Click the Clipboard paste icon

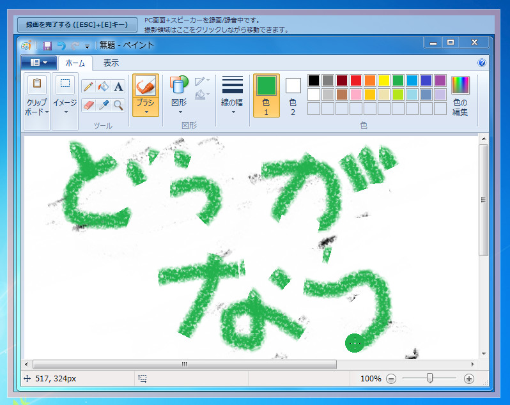coord(37,84)
